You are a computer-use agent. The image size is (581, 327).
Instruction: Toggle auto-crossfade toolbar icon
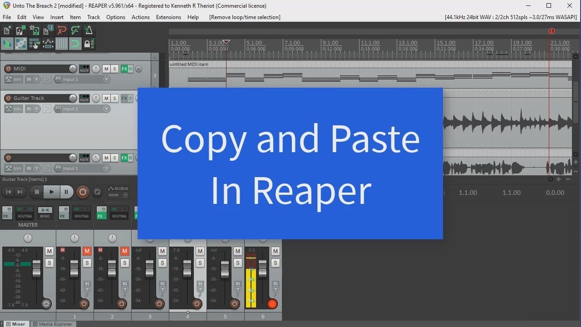coord(7,44)
